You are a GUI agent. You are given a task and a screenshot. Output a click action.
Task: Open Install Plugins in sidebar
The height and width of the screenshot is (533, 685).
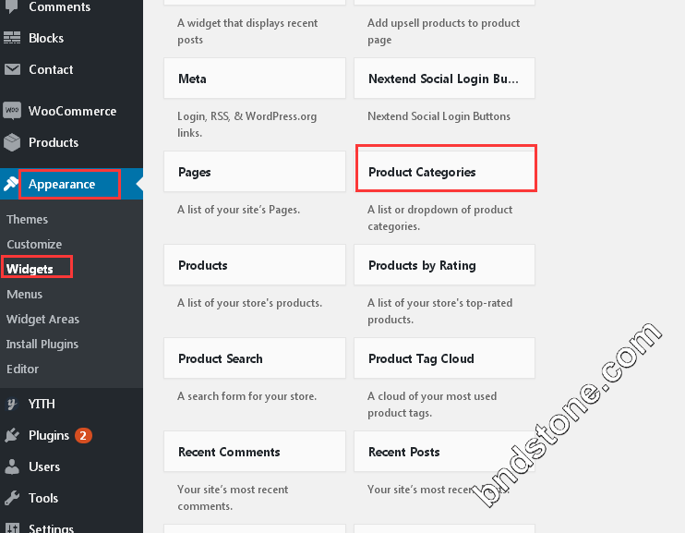(42, 345)
